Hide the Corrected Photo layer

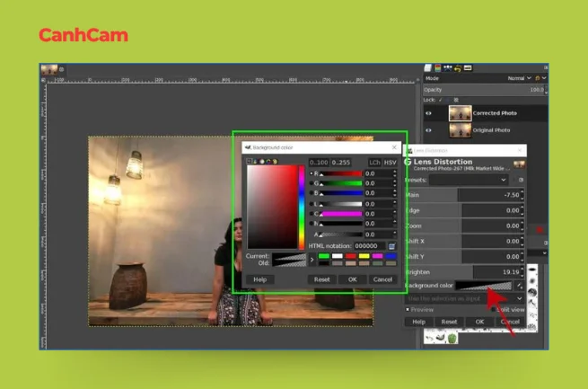point(428,114)
